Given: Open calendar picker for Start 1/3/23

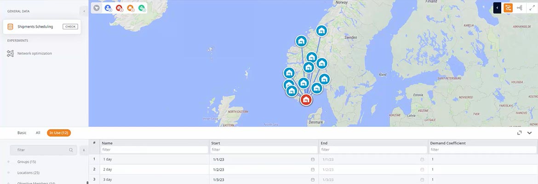Looking at the screenshot, I should pyautogui.click(x=313, y=179).
